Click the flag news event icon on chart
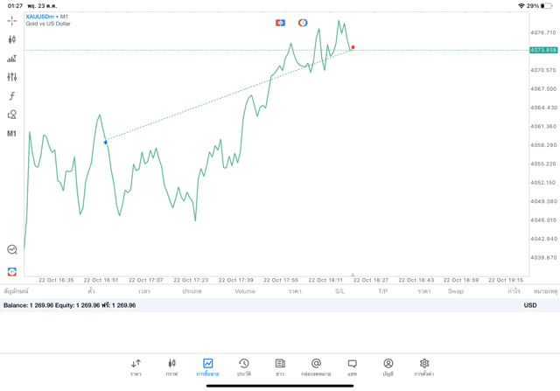Screen dimensions: 560x391 click(280, 23)
